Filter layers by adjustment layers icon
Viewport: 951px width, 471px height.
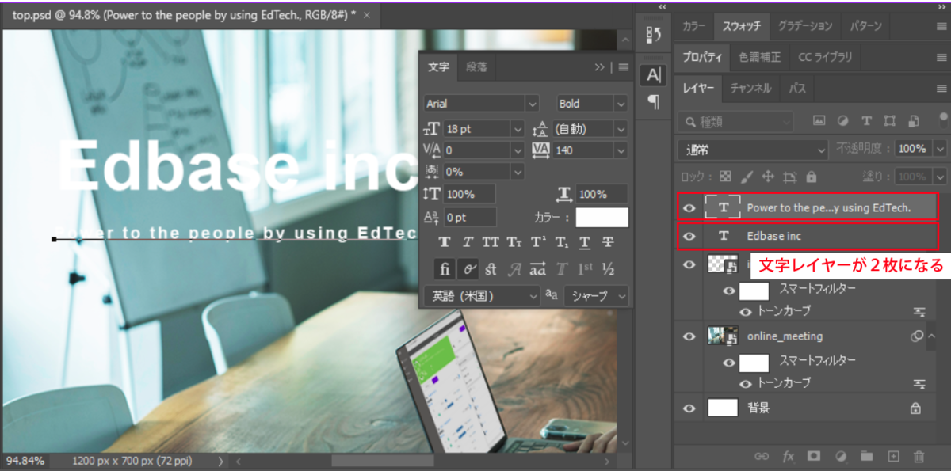(843, 121)
